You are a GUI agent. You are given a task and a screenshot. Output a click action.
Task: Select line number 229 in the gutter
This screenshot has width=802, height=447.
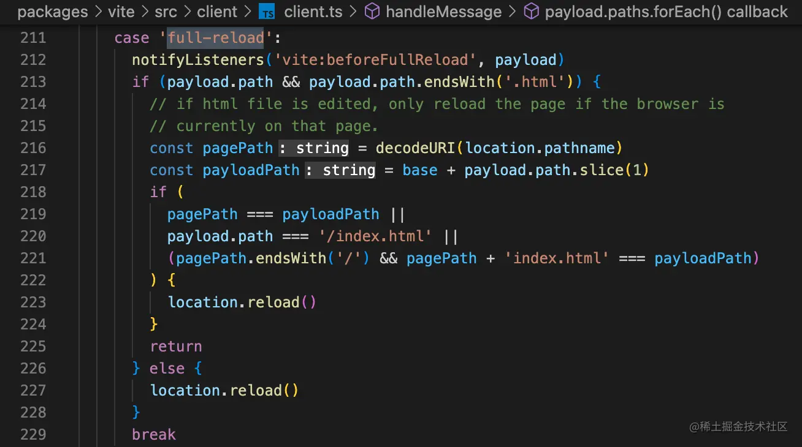pyautogui.click(x=33, y=435)
